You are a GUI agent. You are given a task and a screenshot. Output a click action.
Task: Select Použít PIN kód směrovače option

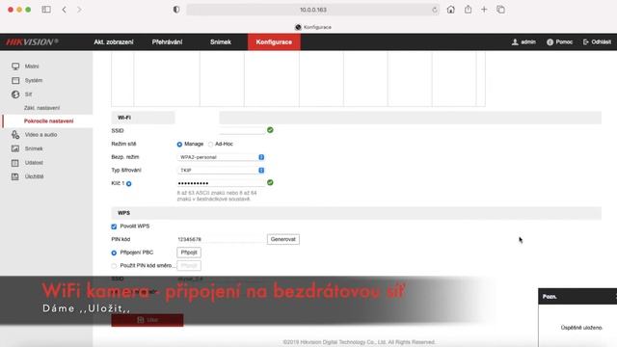point(114,266)
